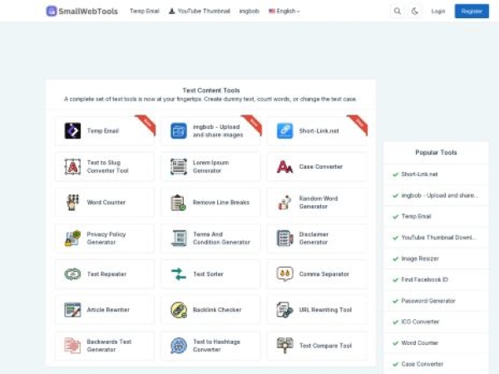This screenshot has height=374, width=499.
Task: Click the Text Compare Tool icon
Action: point(284,346)
